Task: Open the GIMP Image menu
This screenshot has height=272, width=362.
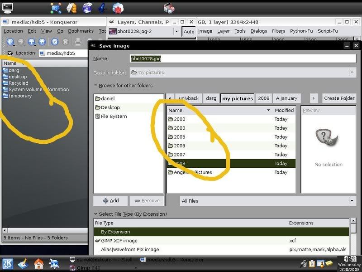Action: coord(205,31)
